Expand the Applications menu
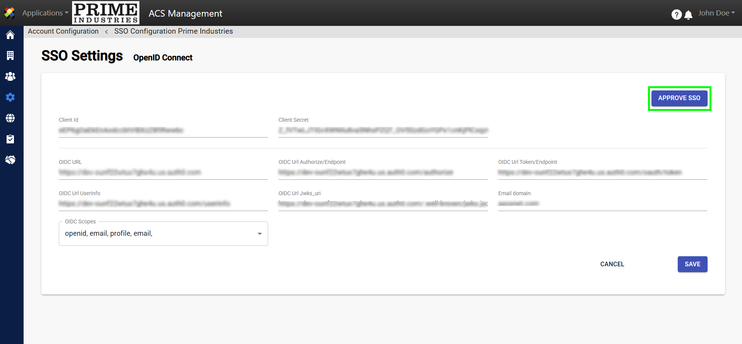Image resolution: width=742 pixels, height=344 pixels. [x=45, y=13]
